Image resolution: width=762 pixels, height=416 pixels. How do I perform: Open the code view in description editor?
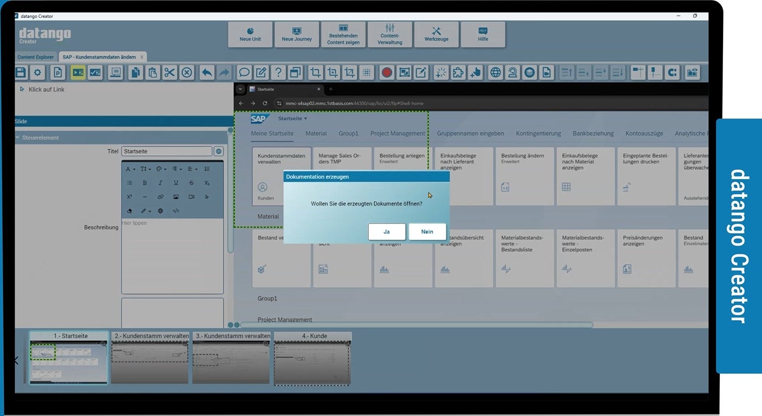pyautogui.click(x=176, y=211)
